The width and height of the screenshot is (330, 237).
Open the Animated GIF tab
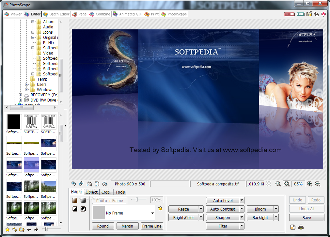click(x=127, y=14)
